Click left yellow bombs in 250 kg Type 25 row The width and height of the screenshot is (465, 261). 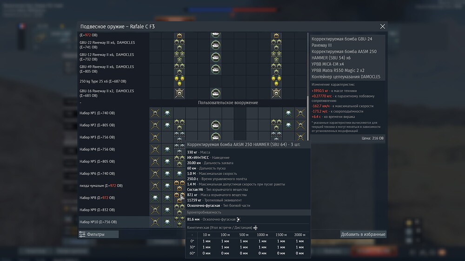click(179, 81)
